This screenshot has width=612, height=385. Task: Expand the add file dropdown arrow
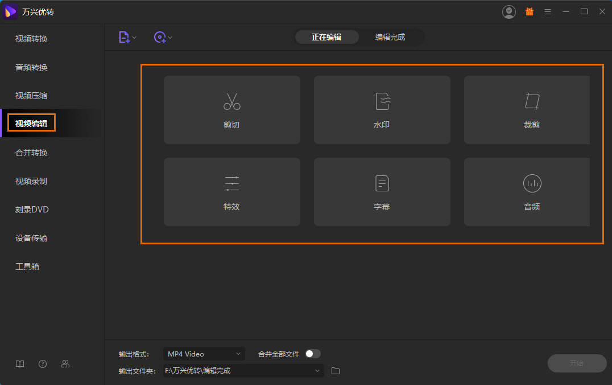pyautogui.click(x=135, y=38)
